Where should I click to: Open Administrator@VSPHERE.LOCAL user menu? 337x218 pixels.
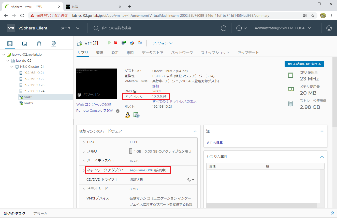click(x=283, y=28)
